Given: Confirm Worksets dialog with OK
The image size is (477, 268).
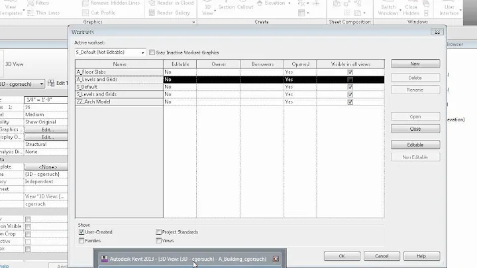Looking at the screenshot, I should 342,256.
